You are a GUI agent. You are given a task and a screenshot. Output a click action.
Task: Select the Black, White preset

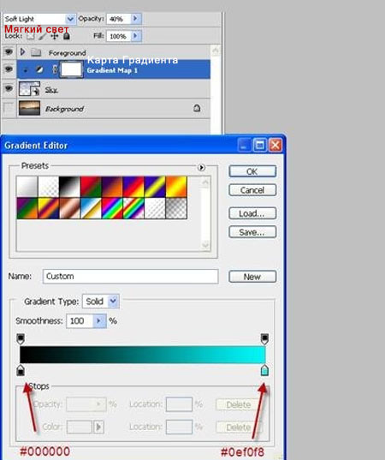(69, 187)
